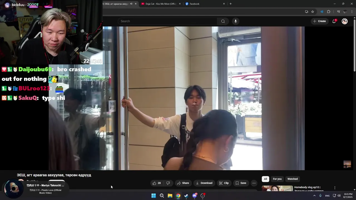Viewport: 356px width, 200px height.
Task: Open the more actions ellipsis menu
Action: click(254, 183)
